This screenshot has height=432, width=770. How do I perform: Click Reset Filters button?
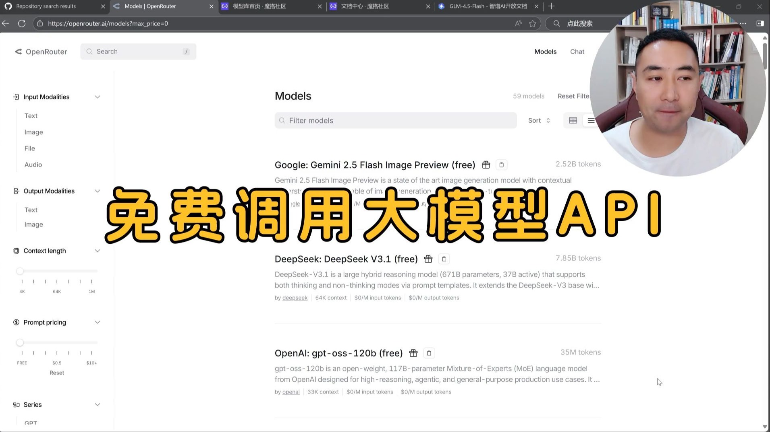point(574,96)
